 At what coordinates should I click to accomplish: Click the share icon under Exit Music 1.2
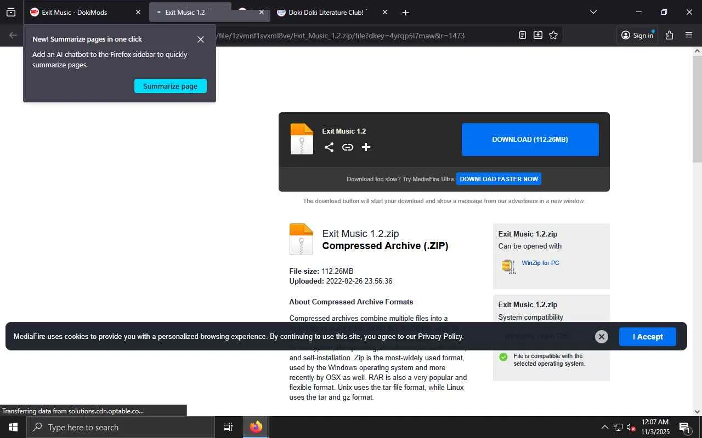pyautogui.click(x=329, y=147)
